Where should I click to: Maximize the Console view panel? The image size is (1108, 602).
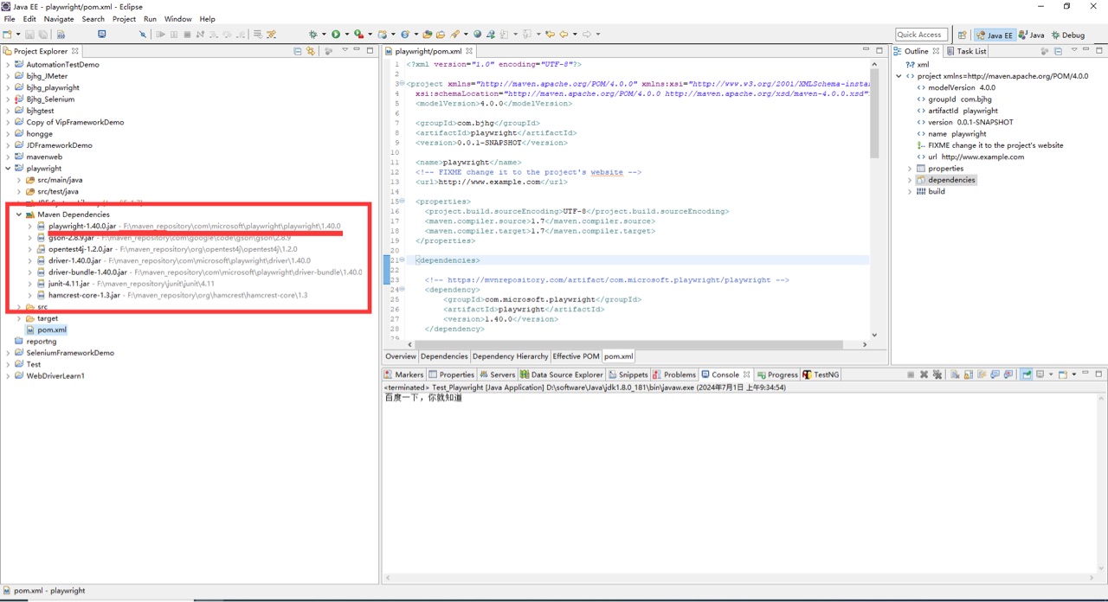1098,375
